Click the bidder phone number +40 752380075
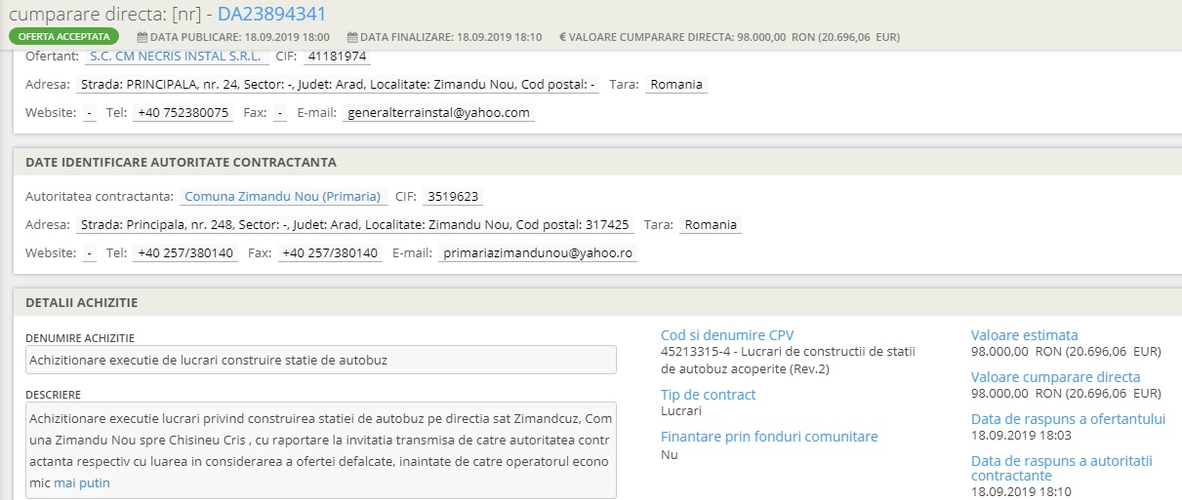The height and width of the screenshot is (500, 1182). [183, 113]
